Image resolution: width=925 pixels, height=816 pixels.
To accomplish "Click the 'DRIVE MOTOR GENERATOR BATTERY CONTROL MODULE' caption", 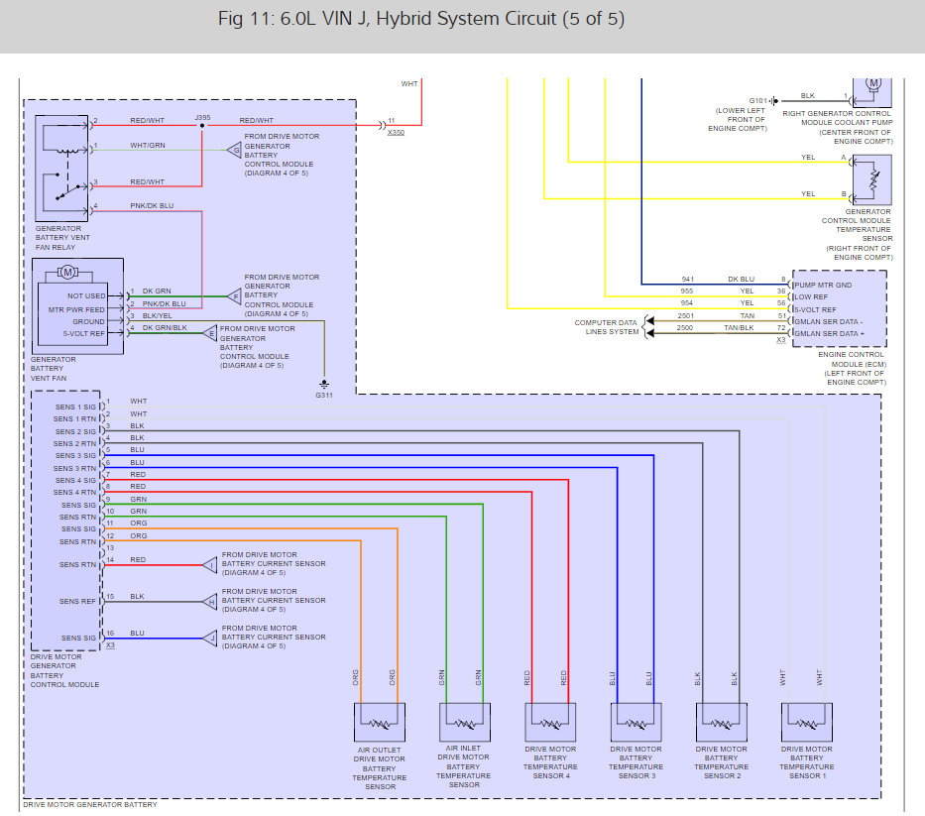I will 64,671.
